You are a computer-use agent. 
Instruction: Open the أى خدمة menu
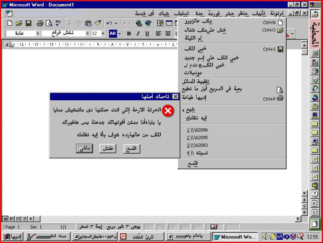pos(145,14)
